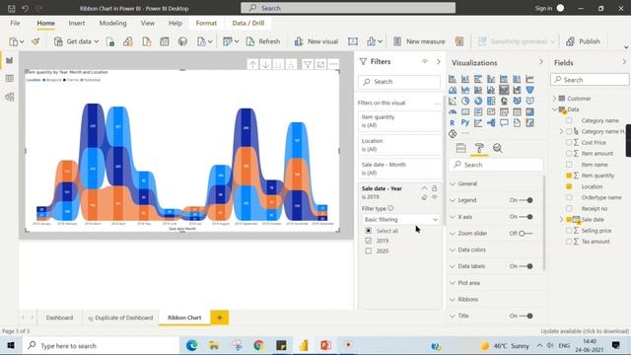Image resolution: width=631 pixels, height=355 pixels.
Task: Select the Decomposition tree visual icon
Action: (491, 122)
